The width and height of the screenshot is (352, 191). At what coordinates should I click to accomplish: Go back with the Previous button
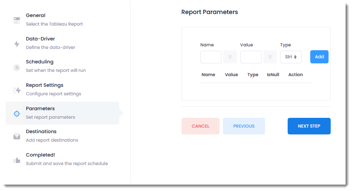(244, 126)
